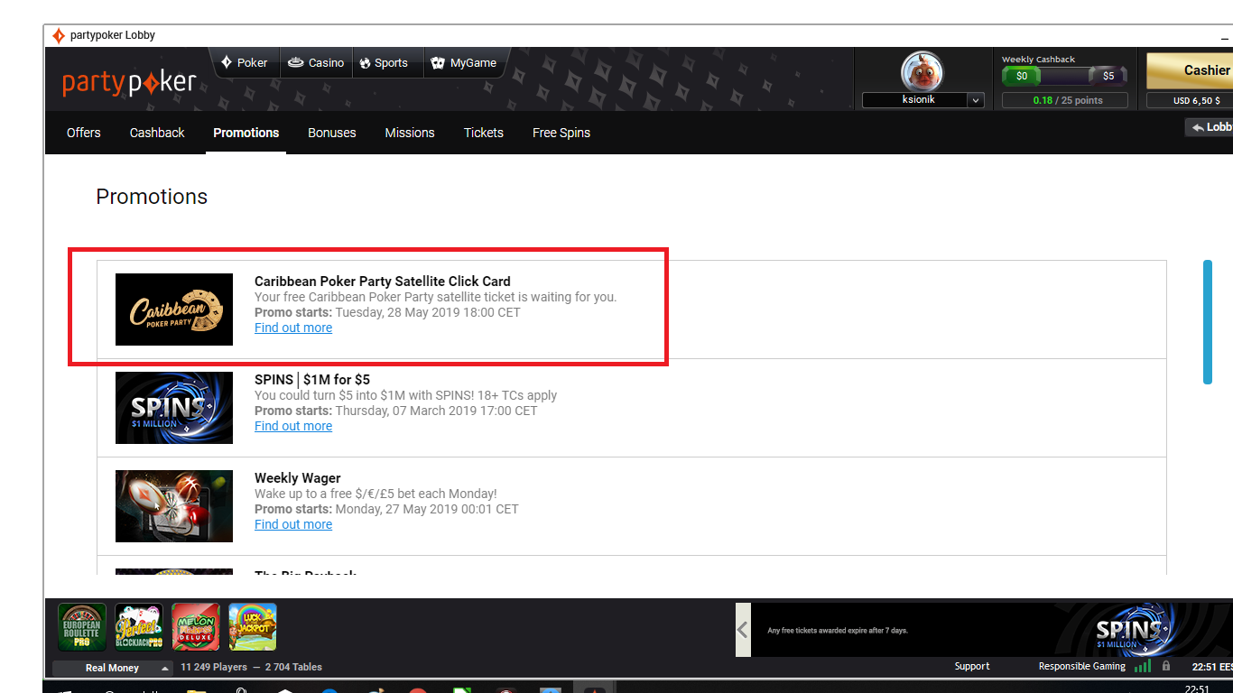Image resolution: width=1233 pixels, height=693 pixels.
Task: Click the SPINS | $1M for $5 title
Action: click(x=312, y=380)
